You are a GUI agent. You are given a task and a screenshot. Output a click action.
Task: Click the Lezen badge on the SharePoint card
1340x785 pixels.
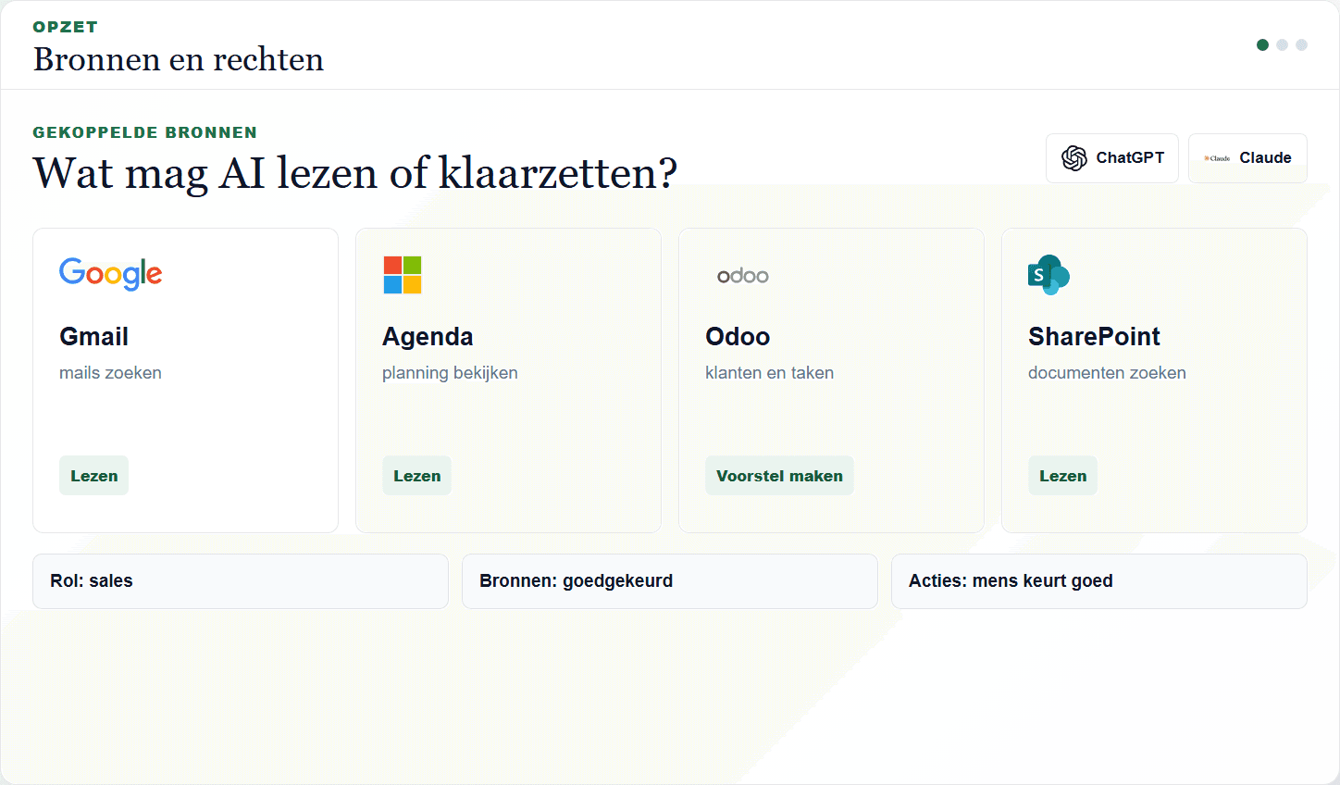coord(1062,476)
